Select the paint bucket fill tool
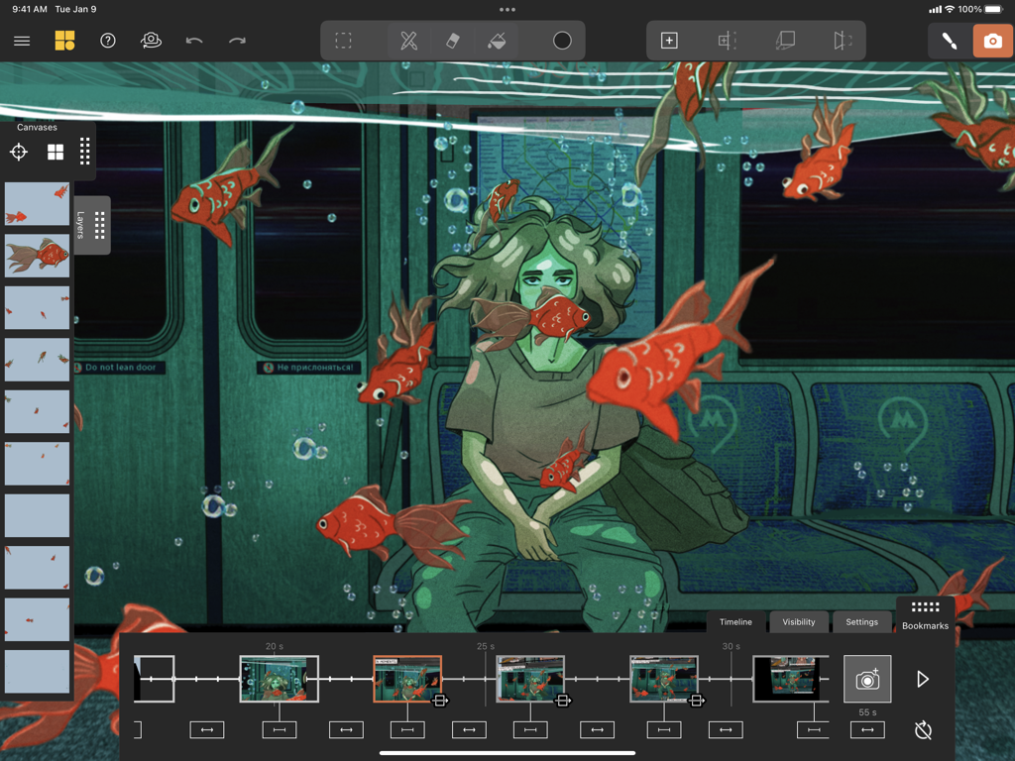 (498, 41)
